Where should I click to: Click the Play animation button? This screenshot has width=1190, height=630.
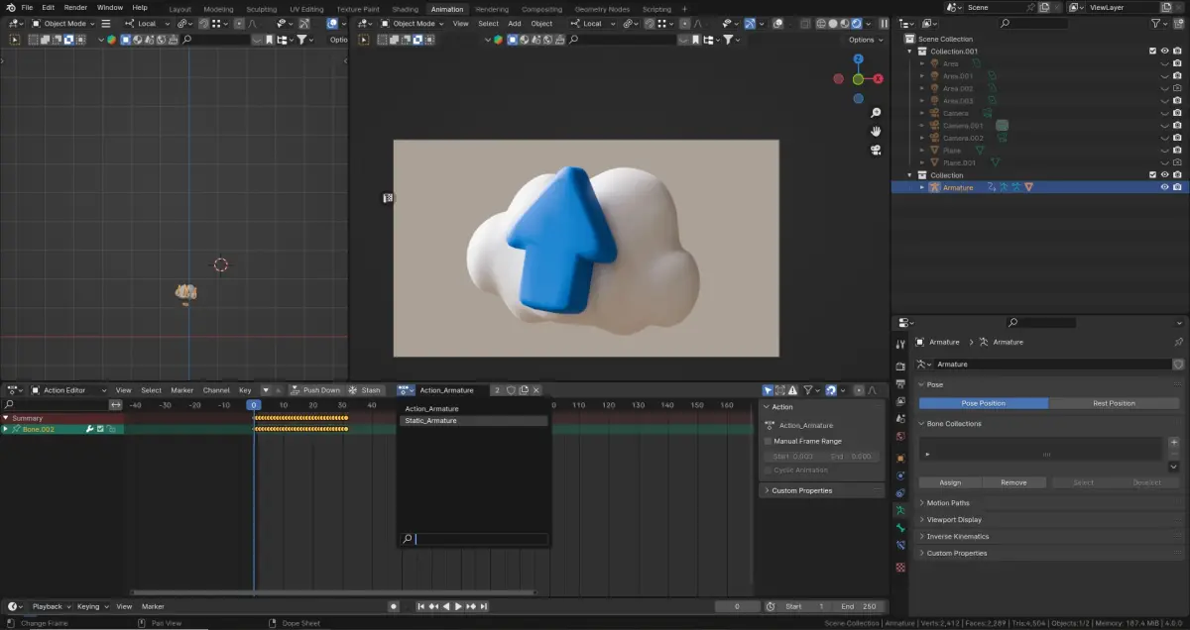pyautogui.click(x=458, y=606)
